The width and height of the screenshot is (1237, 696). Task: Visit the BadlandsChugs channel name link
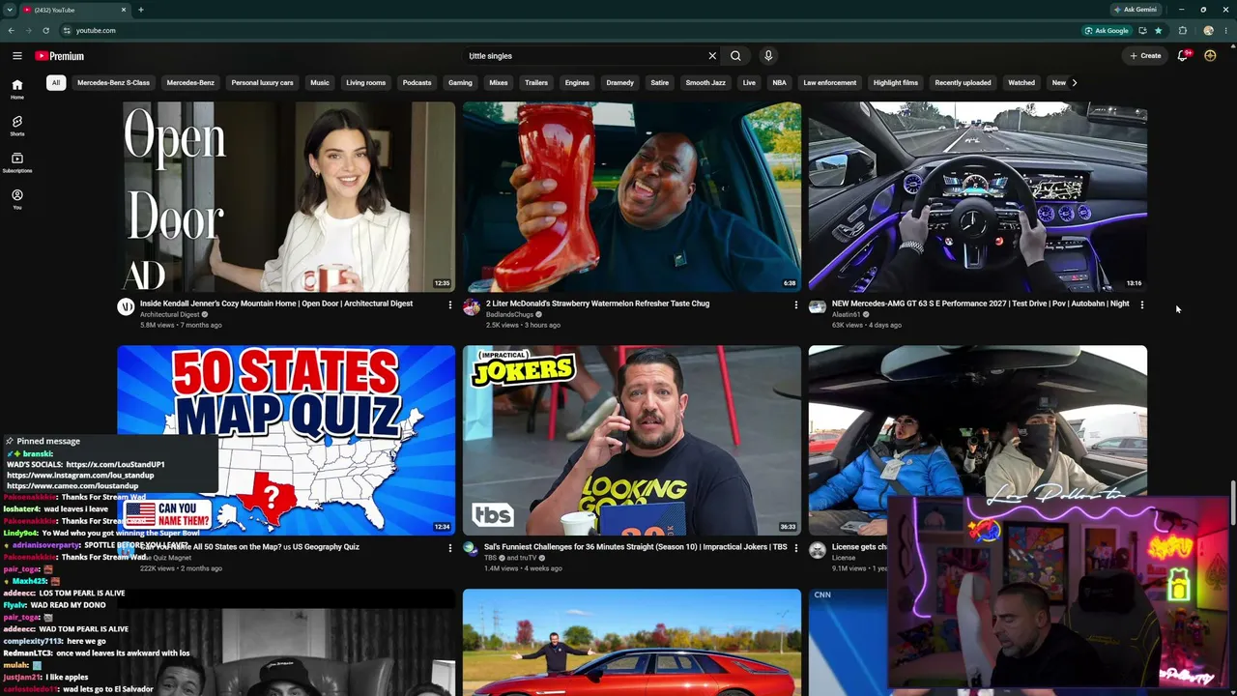pyautogui.click(x=509, y=314)
